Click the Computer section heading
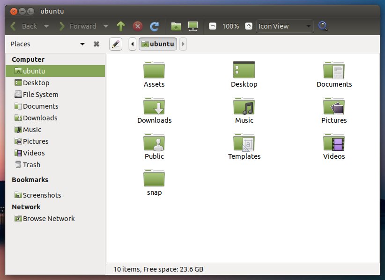 pyautogui.click(x=28, y=59)
